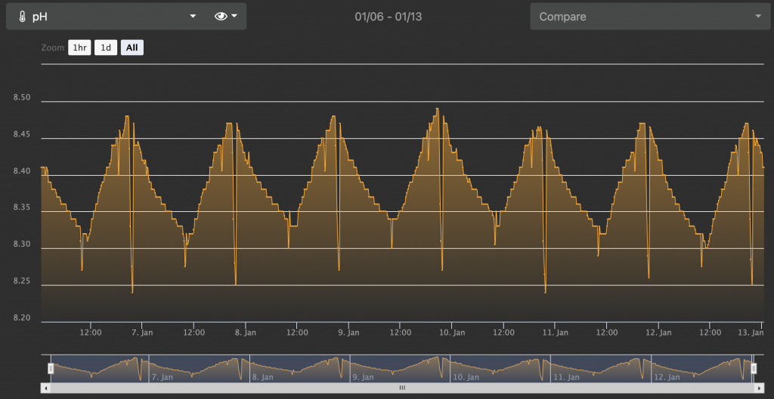Screen dimensions: 774x399
Task: Click the small arrow beside the eye icon
Action: coord(235,16)
